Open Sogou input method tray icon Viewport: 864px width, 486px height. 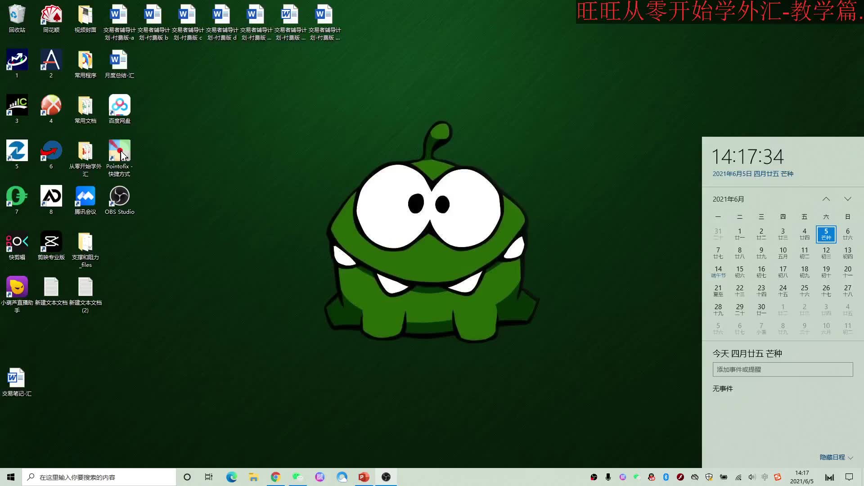(778, 477)
